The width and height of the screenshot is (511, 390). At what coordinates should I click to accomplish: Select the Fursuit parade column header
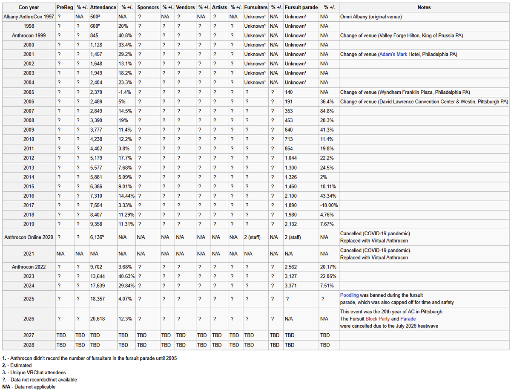[301, 8]
